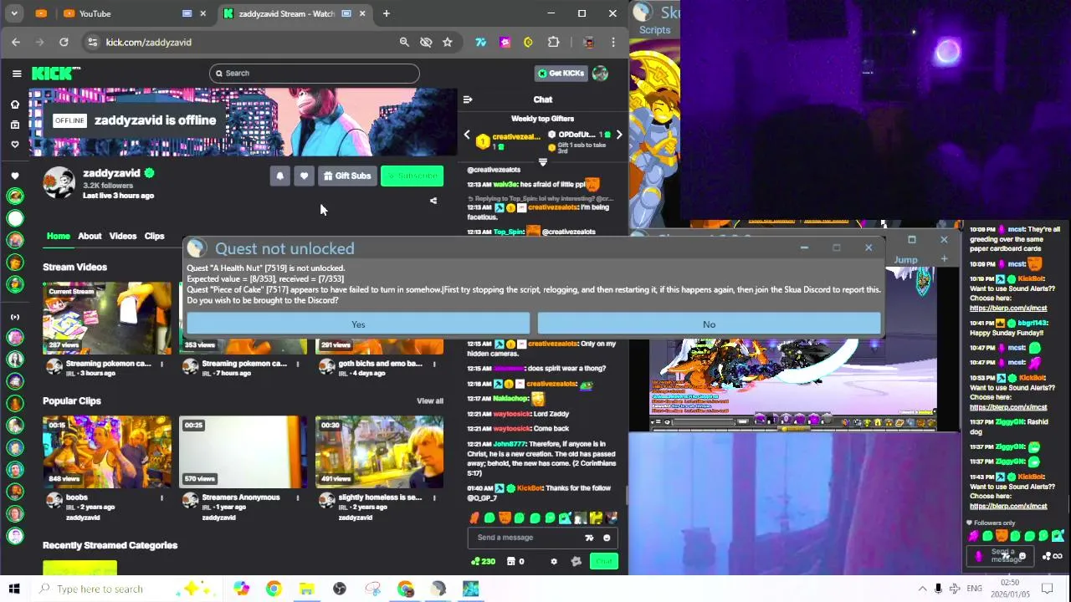The height and width of the screenshot is (602, 1071).
Task: Focus the Kick search field
Action: [x=314, y=74]
